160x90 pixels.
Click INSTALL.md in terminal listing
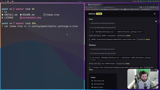tap(9, 15)
